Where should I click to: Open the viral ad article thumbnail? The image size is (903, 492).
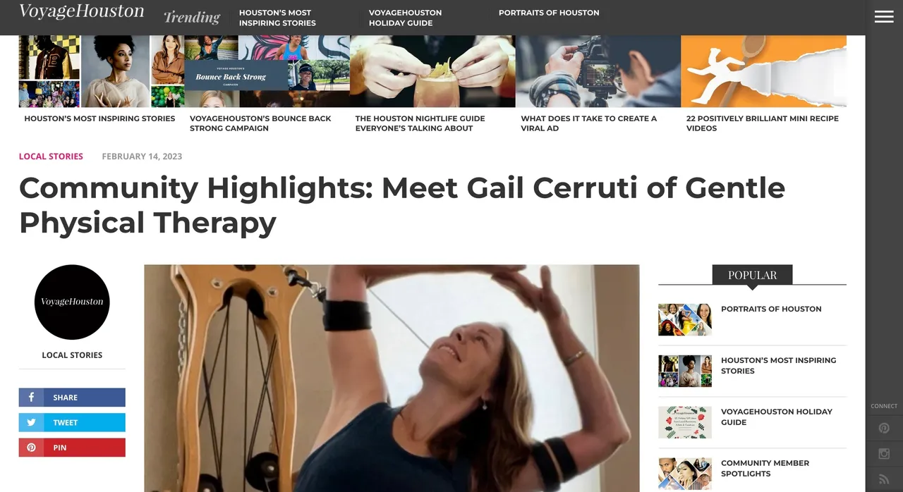point(598,71)
